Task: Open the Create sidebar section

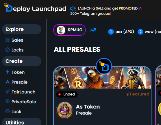Action: point(22,61)
